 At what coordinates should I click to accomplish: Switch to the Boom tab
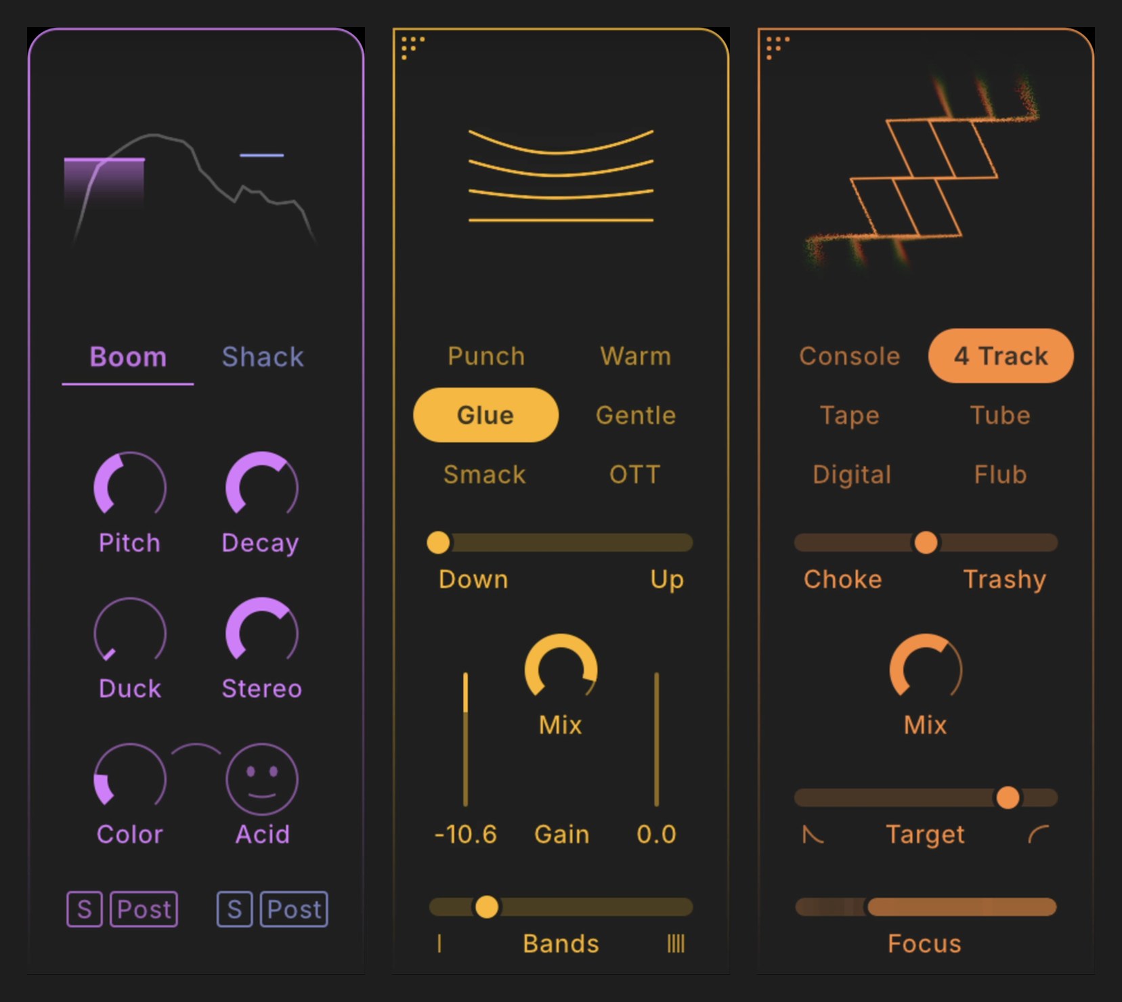pos(128,357)
